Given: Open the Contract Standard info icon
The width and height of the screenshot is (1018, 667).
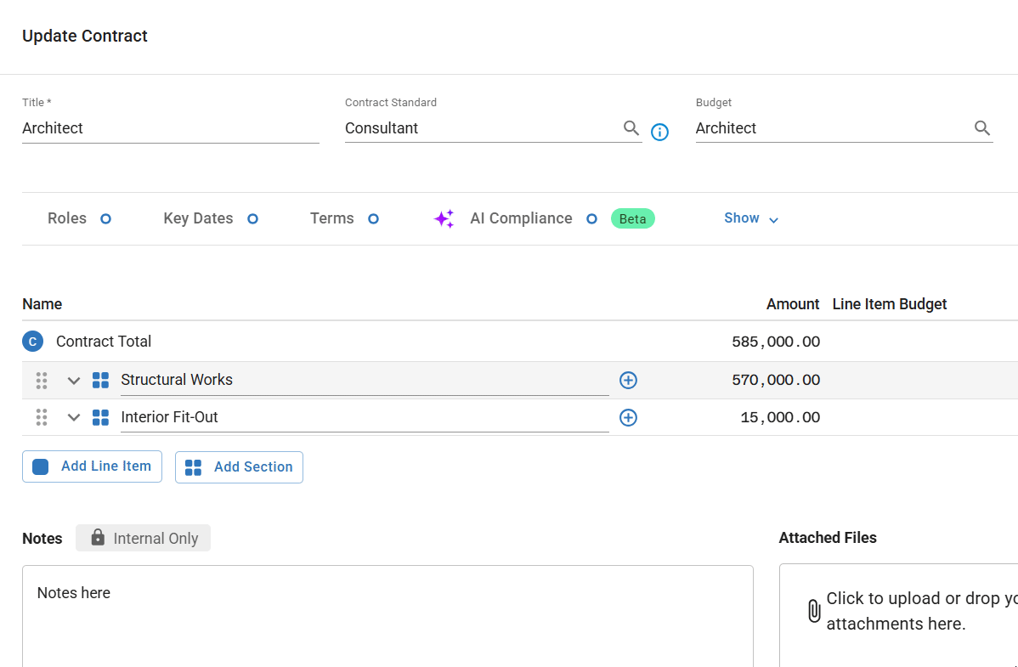Looking at the screenshot, I should (659, 132).
